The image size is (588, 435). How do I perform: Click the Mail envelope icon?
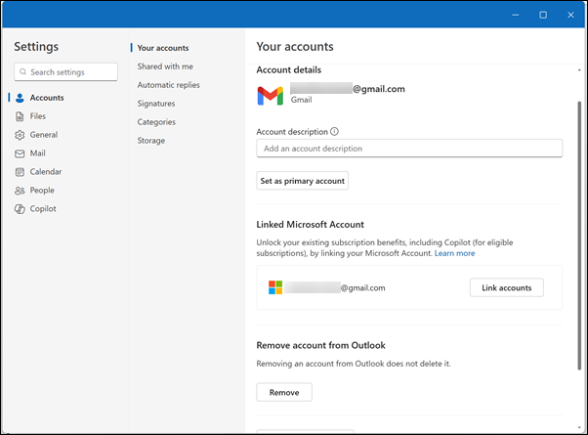(x=20, y=153)
